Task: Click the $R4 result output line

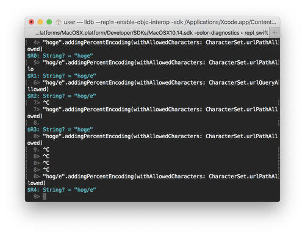Action: click(x=62, y=190)
